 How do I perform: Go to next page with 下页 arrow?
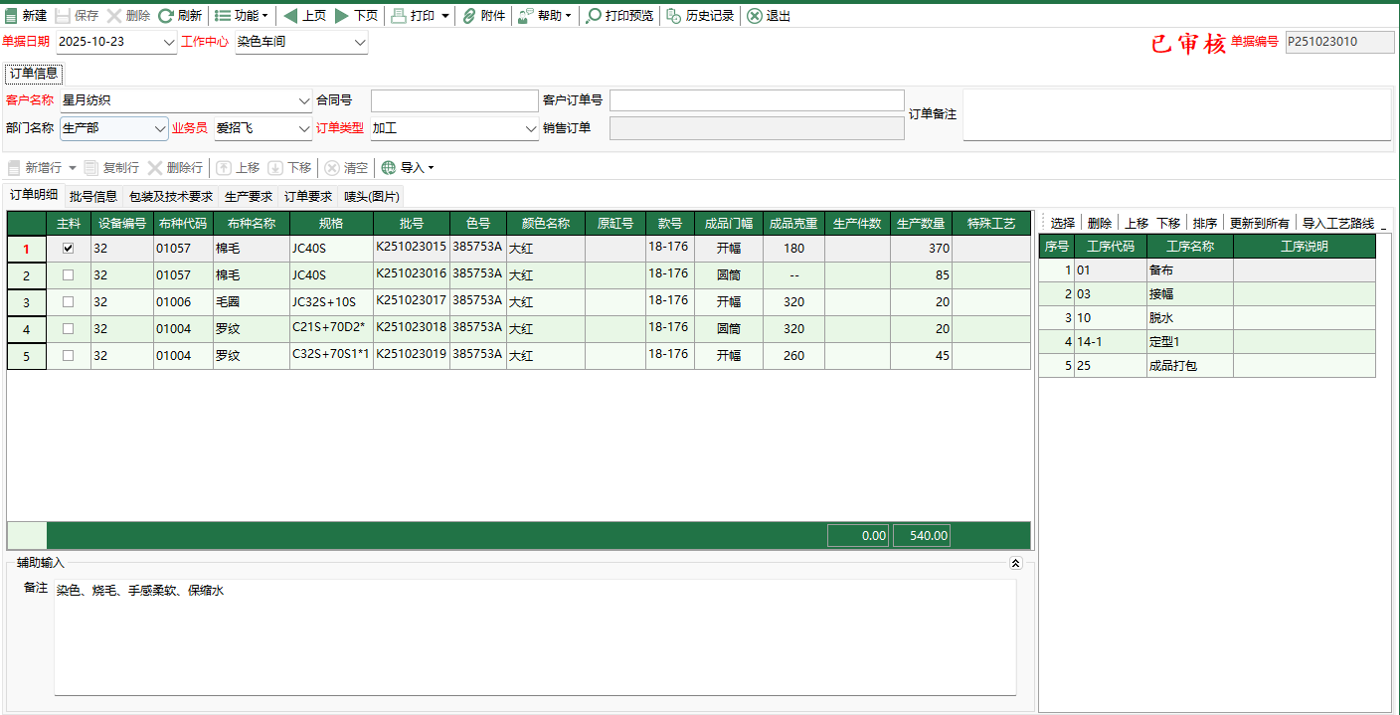pos(342,16)
